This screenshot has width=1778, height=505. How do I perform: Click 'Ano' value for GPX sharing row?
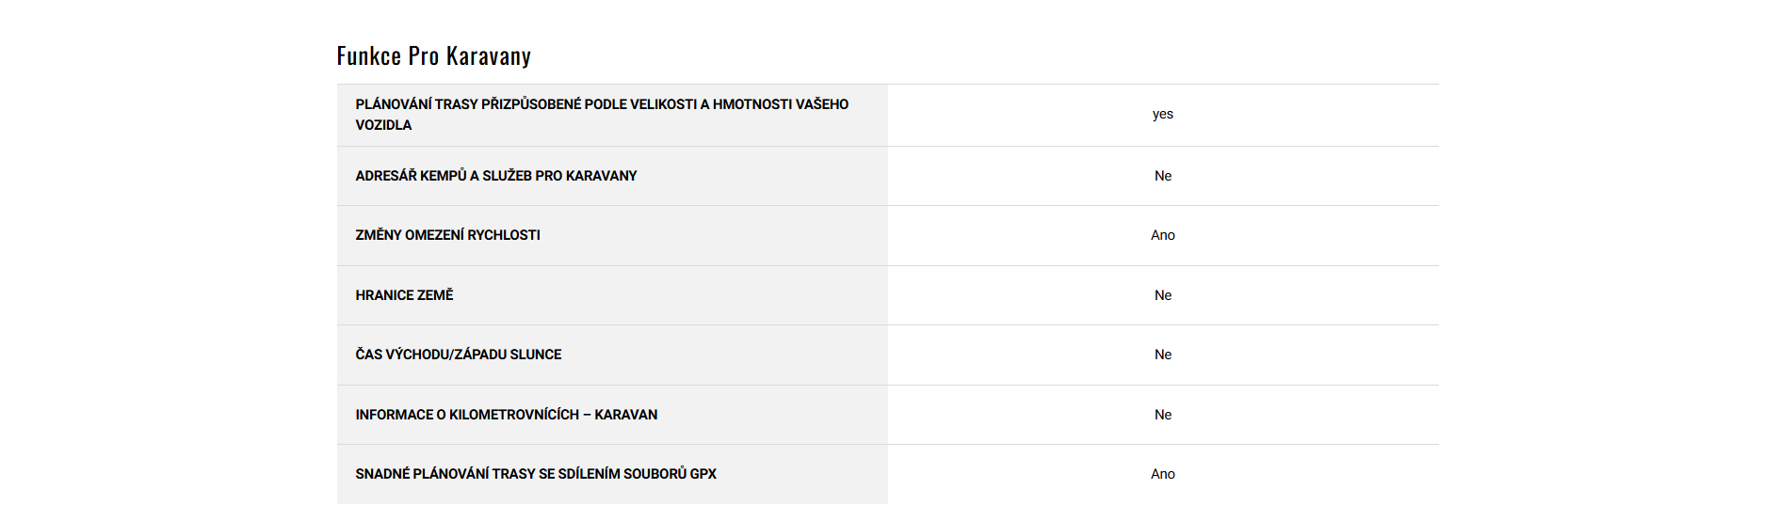click(1162, 474)
